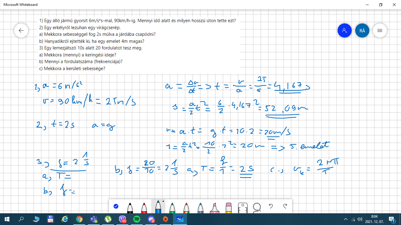The height and width of the screenshot is (225, 401).
Task: Open Spotify from the taskbar
Action: pyautogui.click(x=137, y=219)
